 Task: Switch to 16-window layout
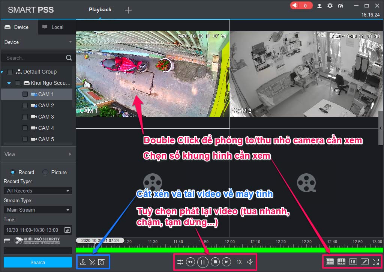(x=353, y=262)
